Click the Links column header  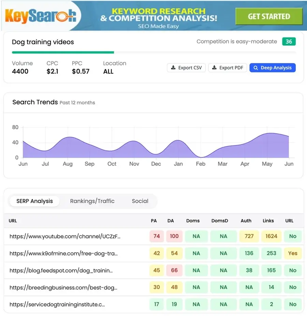click(x=268, y=221)
